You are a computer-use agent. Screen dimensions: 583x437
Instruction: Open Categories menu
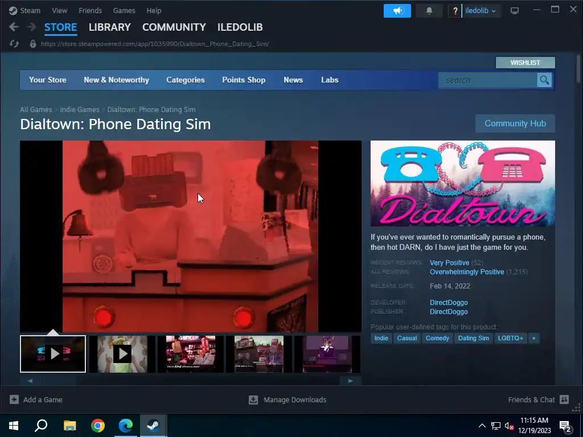pos(186,80)
